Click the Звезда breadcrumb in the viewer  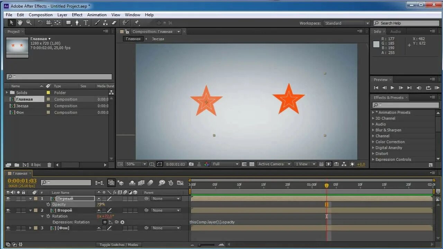click(158, 39)
